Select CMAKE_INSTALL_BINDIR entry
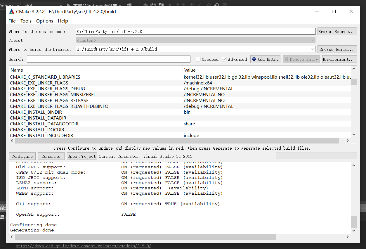 click(36, 112)
